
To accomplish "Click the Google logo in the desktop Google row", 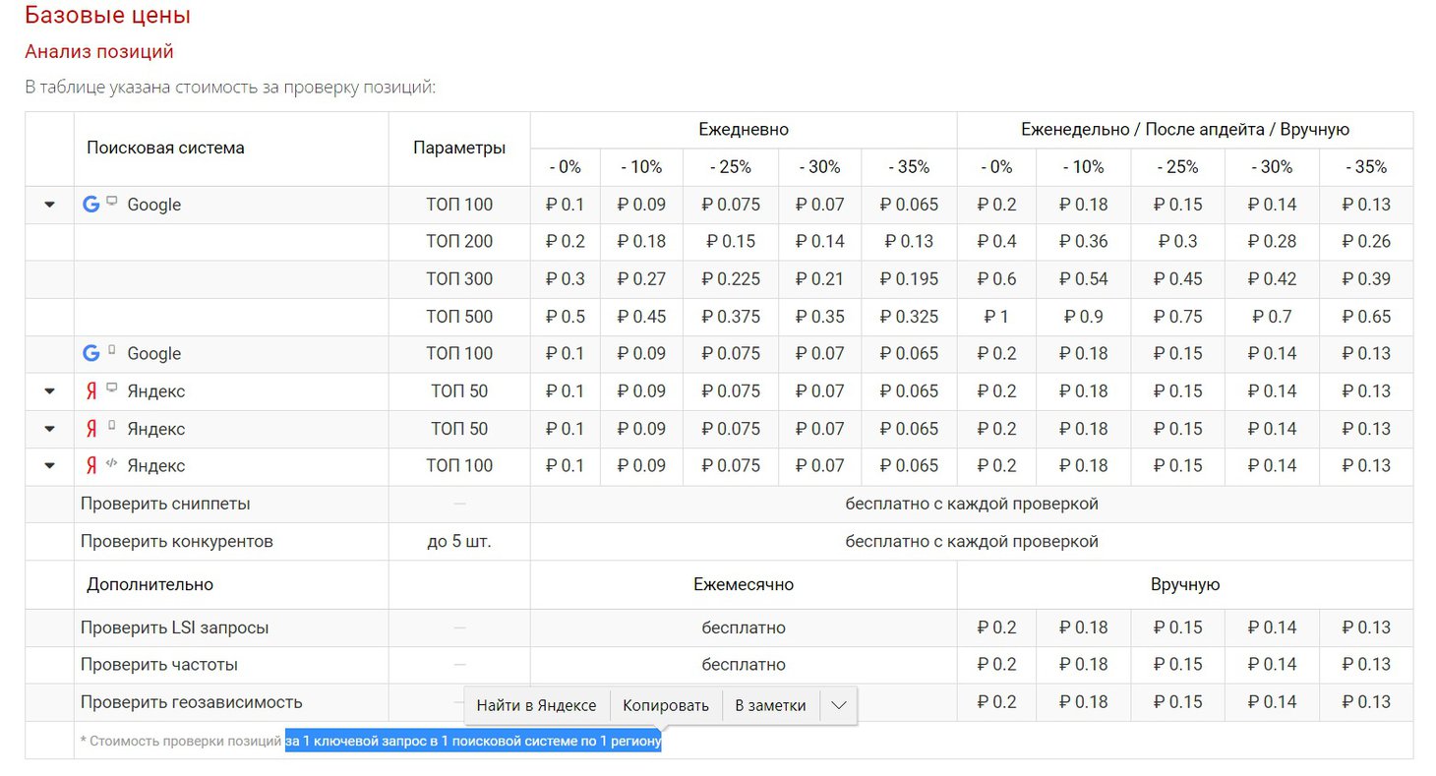I will coord(91,205).
